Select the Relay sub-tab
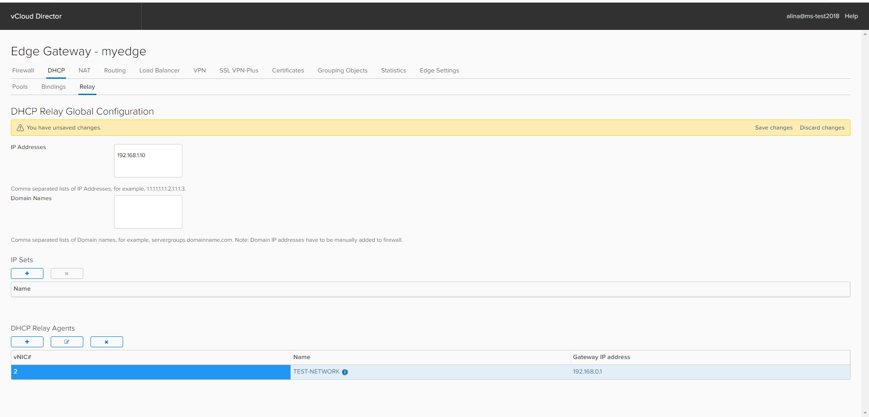 tap(87, 87)
